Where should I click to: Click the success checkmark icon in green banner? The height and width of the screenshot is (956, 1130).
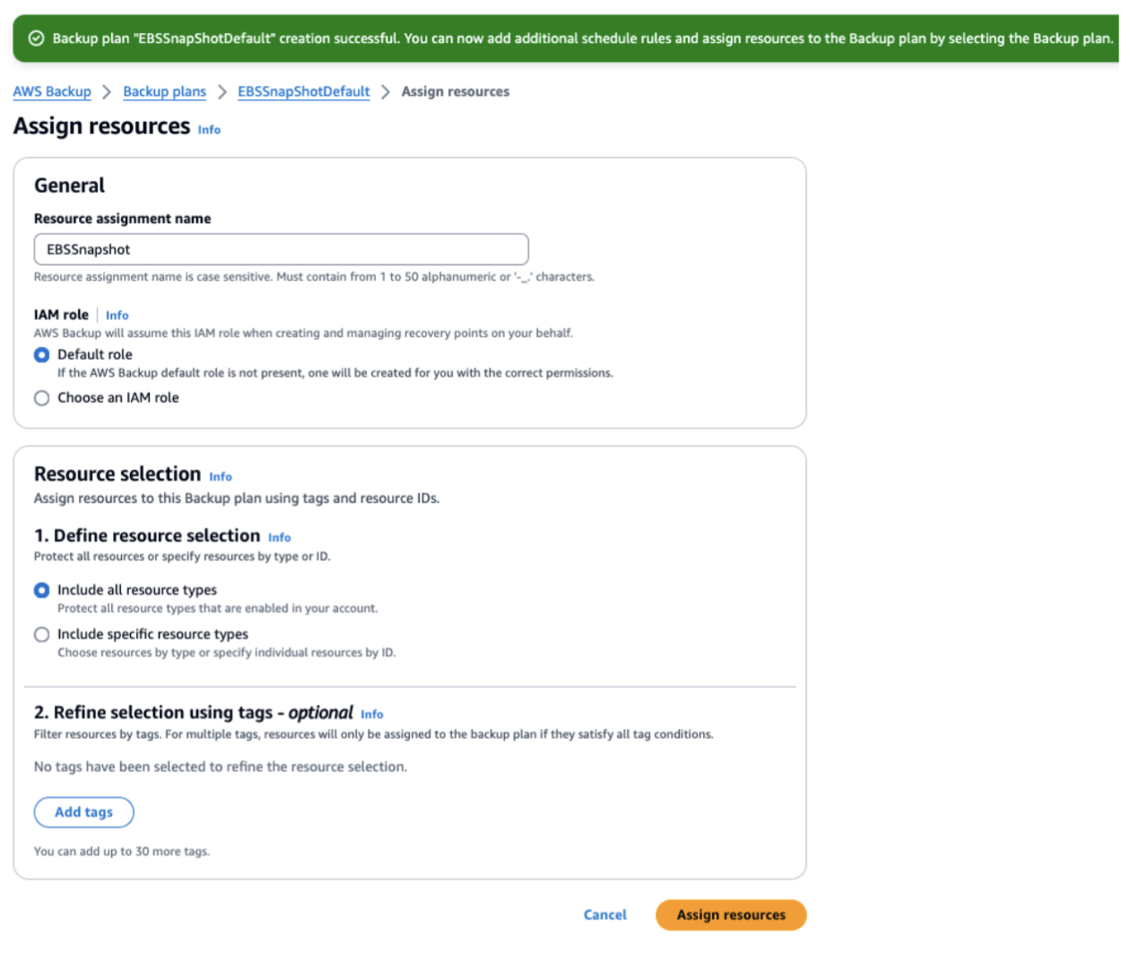pyautogui.click(x=36, y=39)
